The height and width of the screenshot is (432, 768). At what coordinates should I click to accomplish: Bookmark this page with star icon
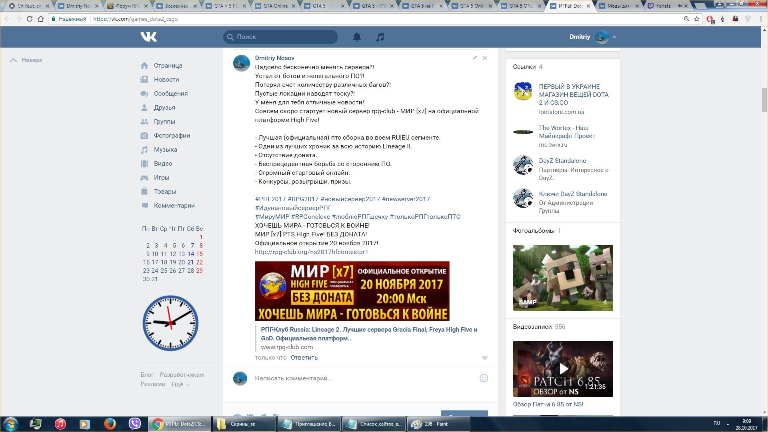pos(697,19)
